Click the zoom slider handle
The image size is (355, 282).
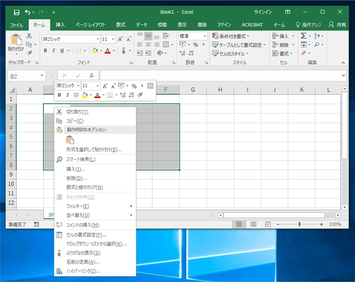tap(299, 224)
